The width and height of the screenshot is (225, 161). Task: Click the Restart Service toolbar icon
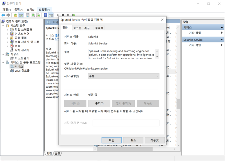point(73,15)
